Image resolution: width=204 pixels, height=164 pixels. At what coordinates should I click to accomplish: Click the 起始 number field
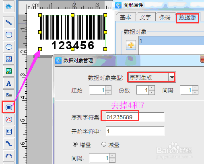point(97,90)
